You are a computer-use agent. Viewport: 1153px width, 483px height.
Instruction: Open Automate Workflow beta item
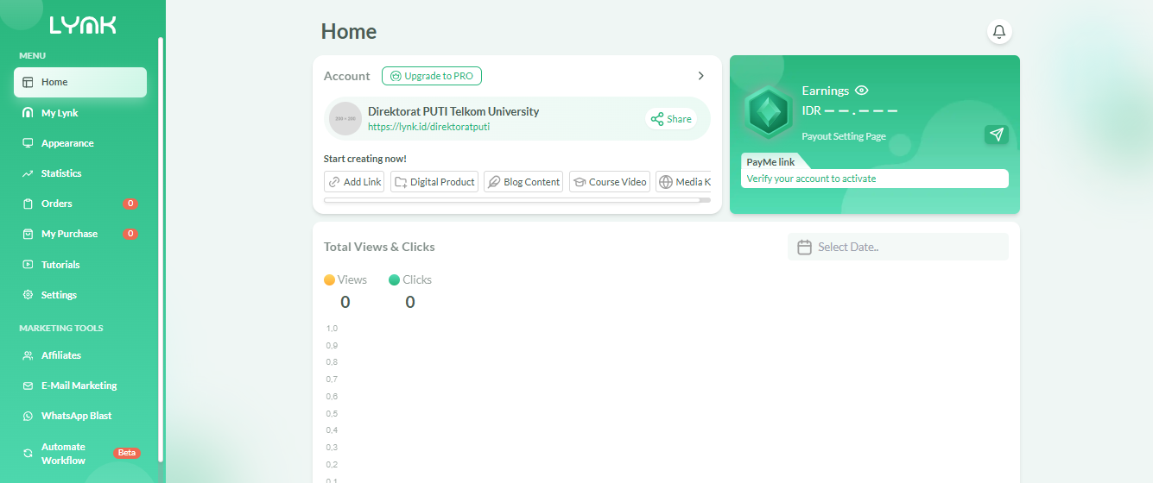tap(63, 454)
